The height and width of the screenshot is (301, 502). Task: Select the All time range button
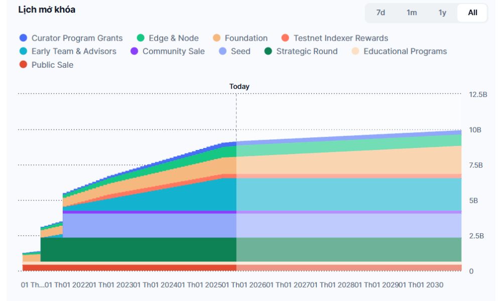pyautogui.click(x=472, y=13)
